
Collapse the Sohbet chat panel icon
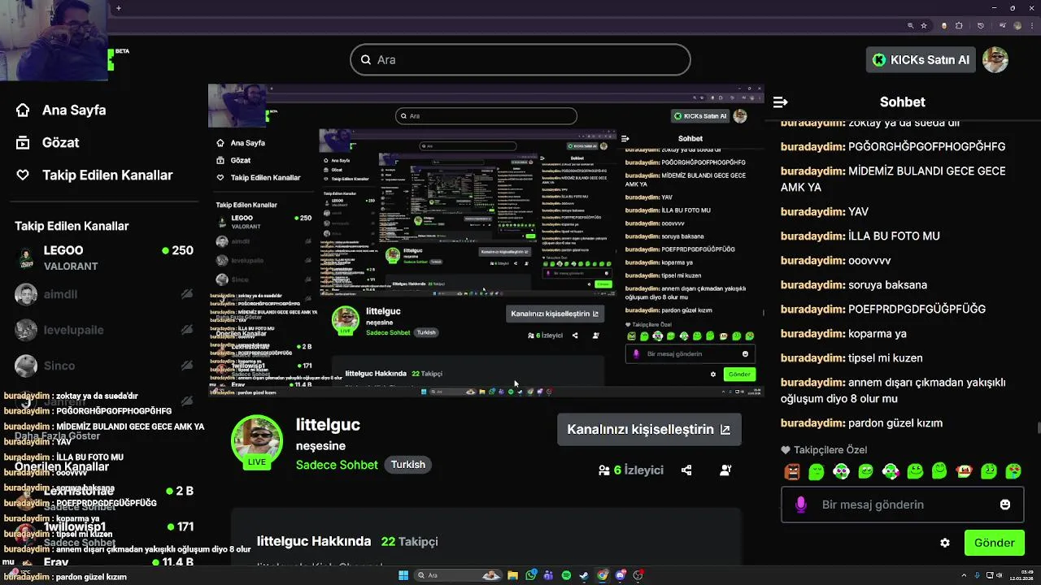click(x=781, y=102)
